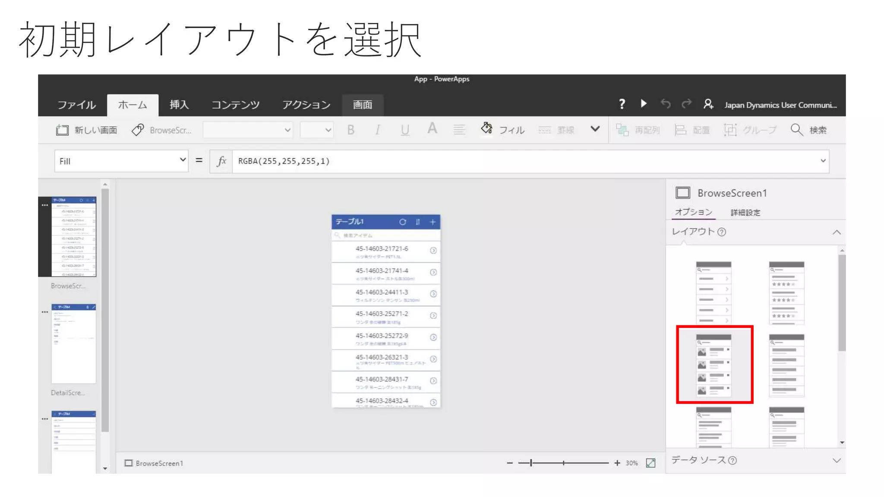The height and width of the screenshot is (497, 884).
Task: Switch to the オプション tab
Action: tap(694, 212)
